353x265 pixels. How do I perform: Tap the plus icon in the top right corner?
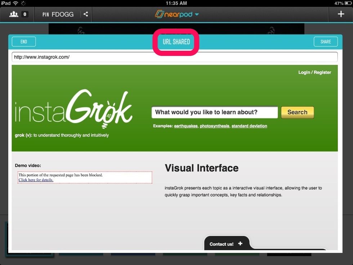pyautogui.click(x=340, y=14)
